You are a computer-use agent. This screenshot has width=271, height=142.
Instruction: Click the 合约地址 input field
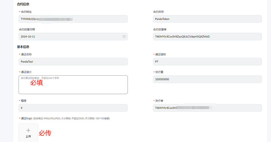click(x=73, y=19)
